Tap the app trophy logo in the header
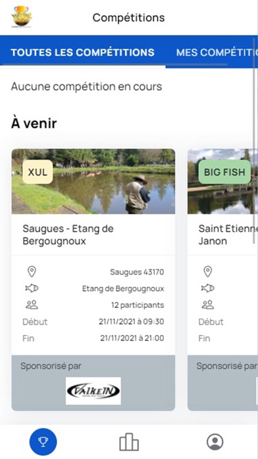The image size is (258, 459). [22, 16]
